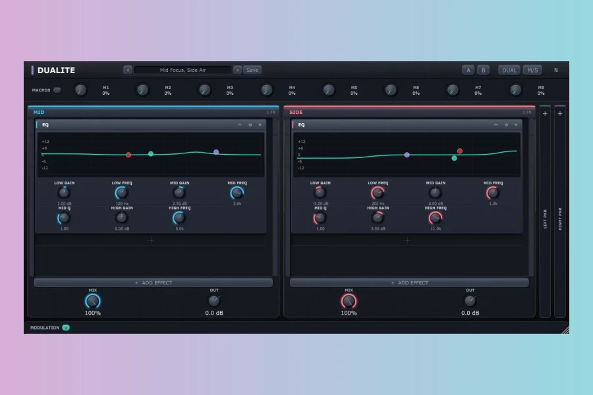Image resolution: width=593 pixels, height=395 pixels.
Task: Select the red node on Side EQ curve
Action: (x=459, y=151)
